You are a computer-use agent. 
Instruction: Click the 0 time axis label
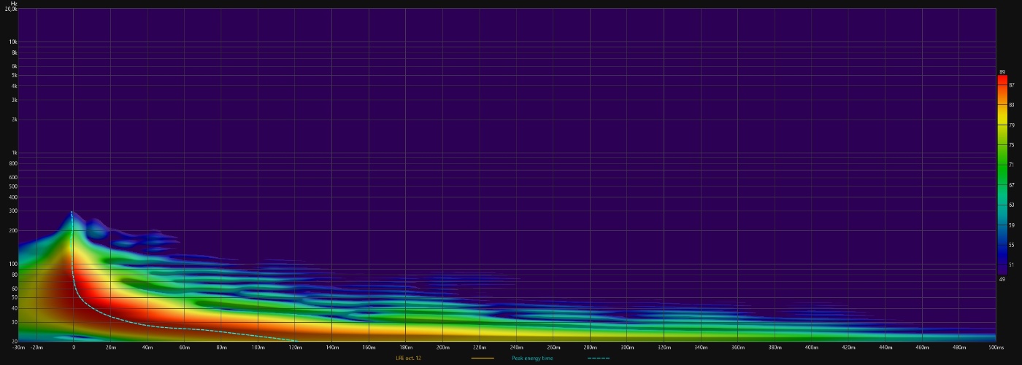point(74,348)
